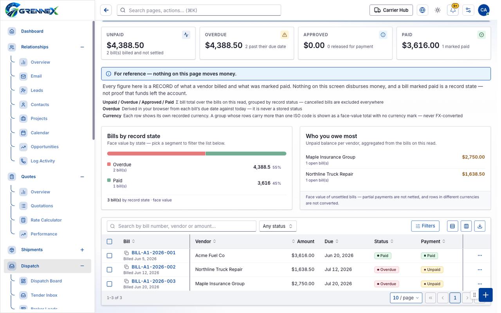The width and height of the screenshot is (501, 313).
Task: Collapse the Relationships section in the sidebar
Action: [x=82, y=47]
